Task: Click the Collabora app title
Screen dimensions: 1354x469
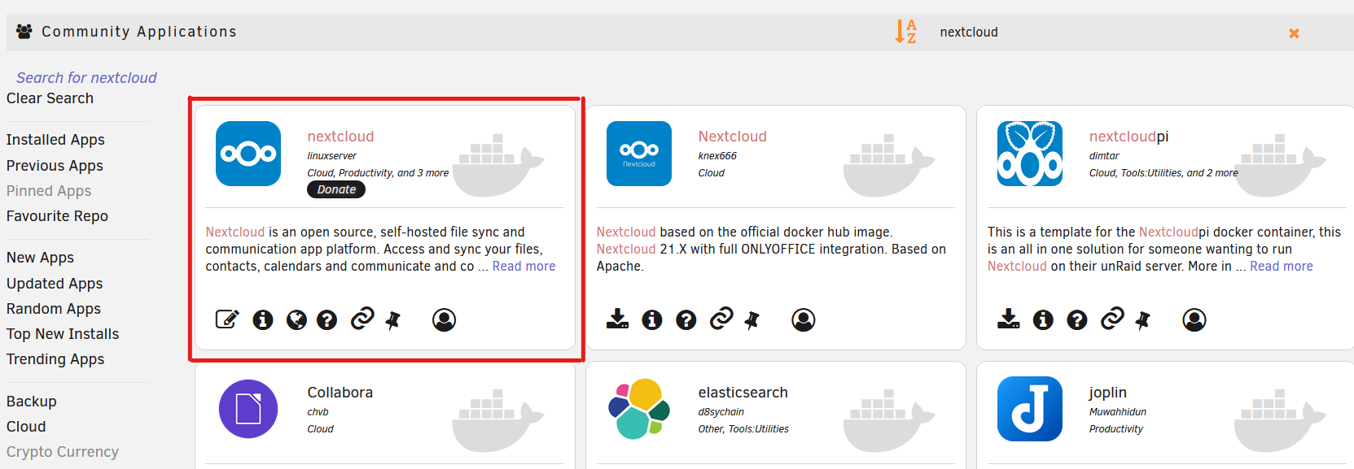Action: pyautogui.click(x=340, y=393)
